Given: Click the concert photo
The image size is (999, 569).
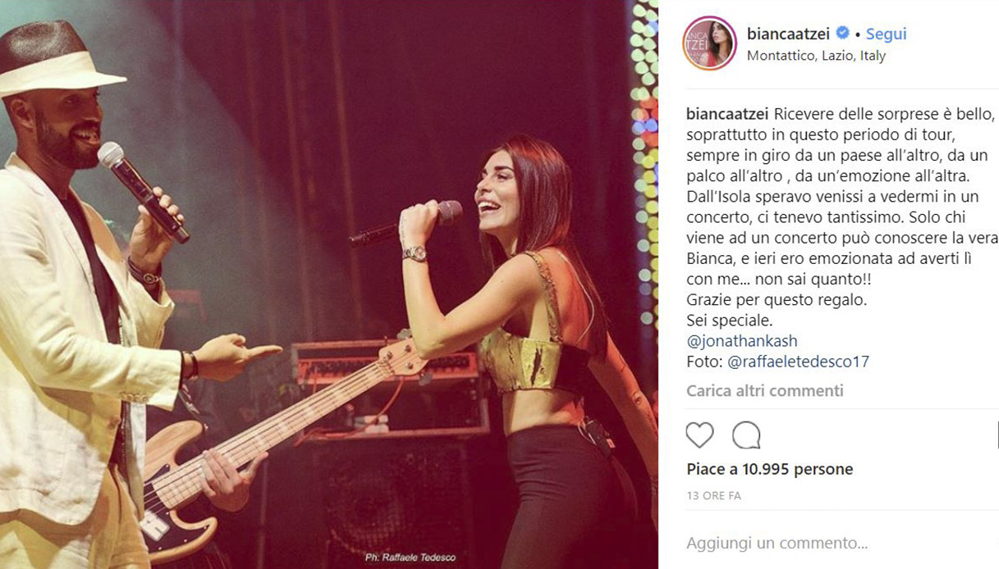Looking at the screenshot, I should click(x=329, y=284).
